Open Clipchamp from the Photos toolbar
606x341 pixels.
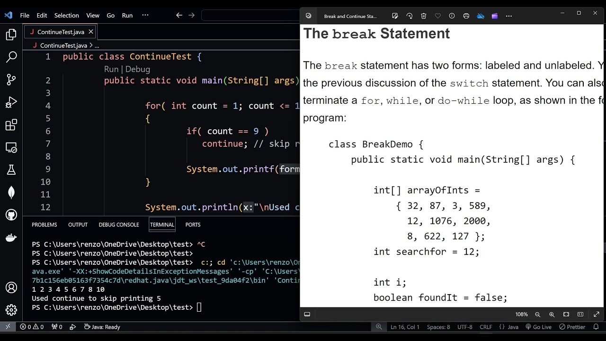(495, 16)
